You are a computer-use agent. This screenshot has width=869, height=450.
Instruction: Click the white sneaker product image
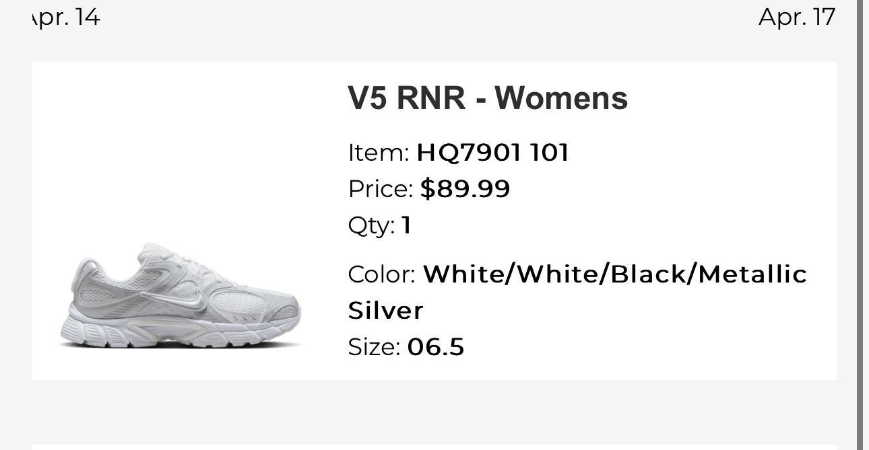point(181,296)
